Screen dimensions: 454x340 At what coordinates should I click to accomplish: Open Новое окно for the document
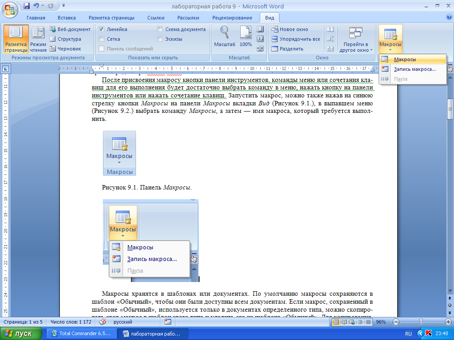(290, 29)
